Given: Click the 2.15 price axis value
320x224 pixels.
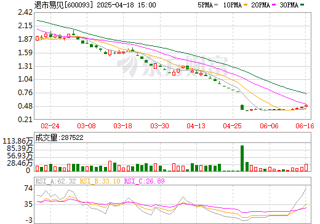Looking at the screenshot, I should coord(25,26).
